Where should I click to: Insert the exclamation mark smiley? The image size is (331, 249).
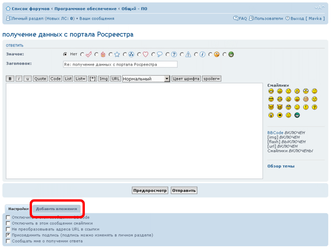point(306,107)
